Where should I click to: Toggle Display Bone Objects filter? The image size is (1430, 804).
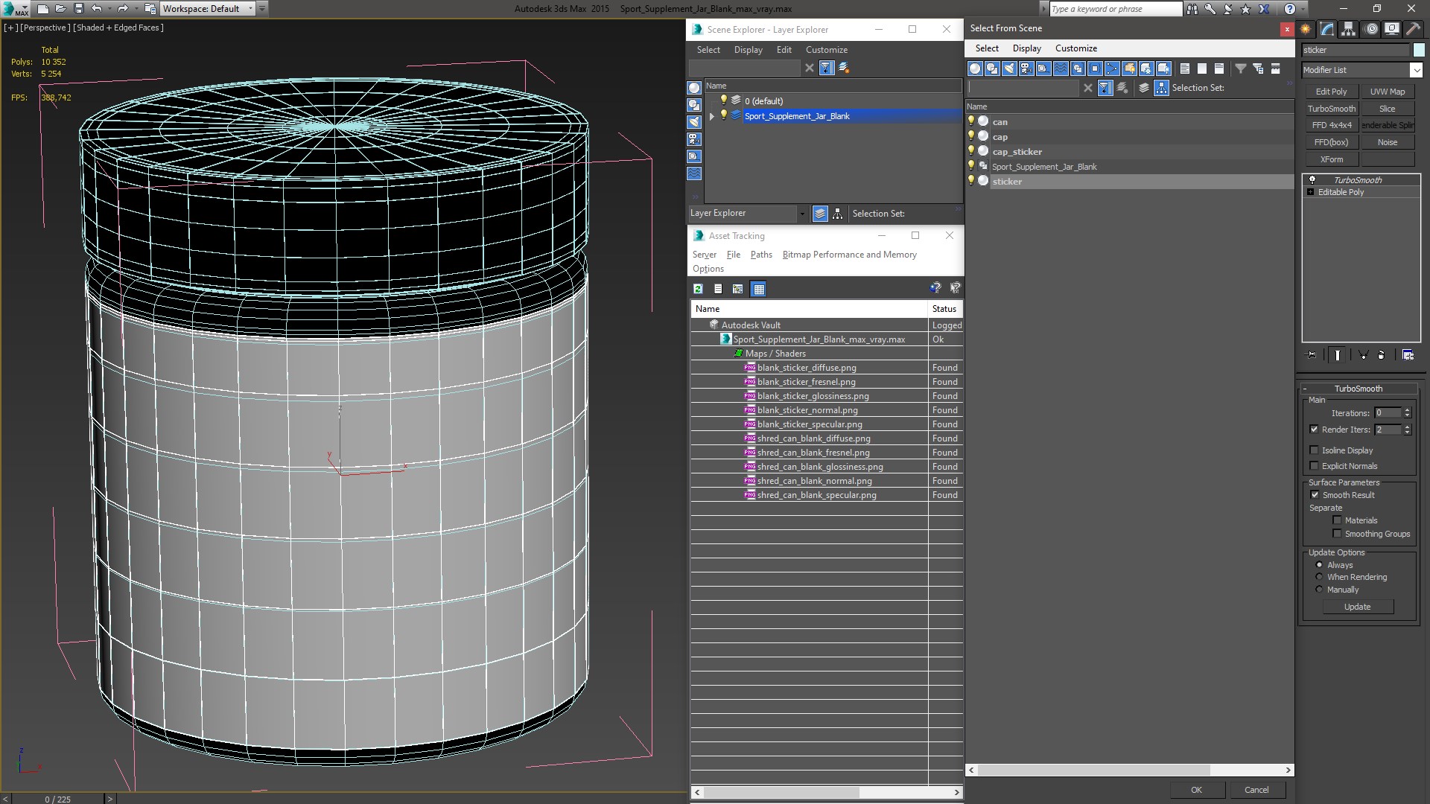point(1112,68)
